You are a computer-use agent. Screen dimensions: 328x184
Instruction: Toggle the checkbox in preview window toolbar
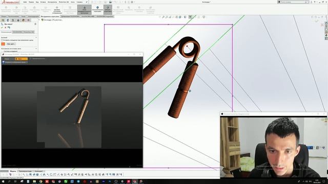[31, 59]
